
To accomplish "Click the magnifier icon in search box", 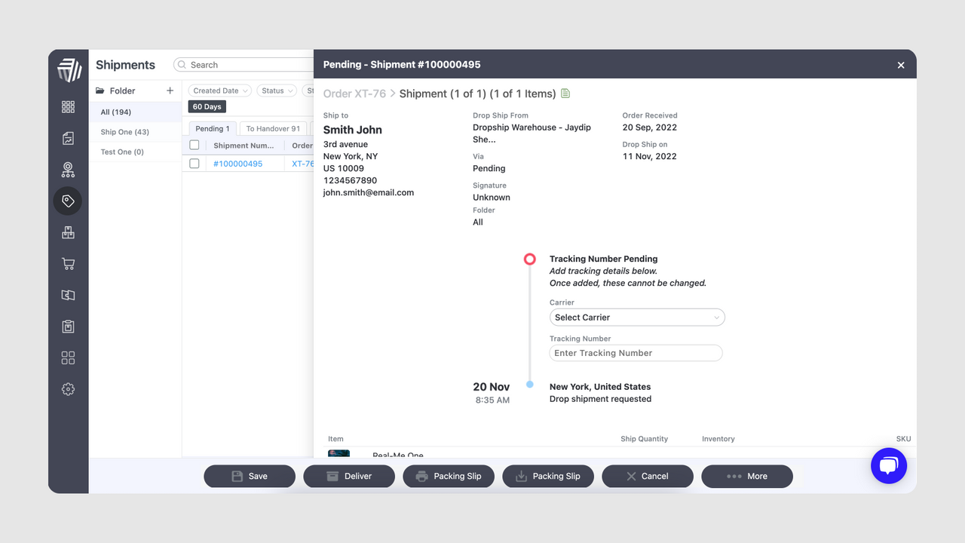I will (182, 65).
